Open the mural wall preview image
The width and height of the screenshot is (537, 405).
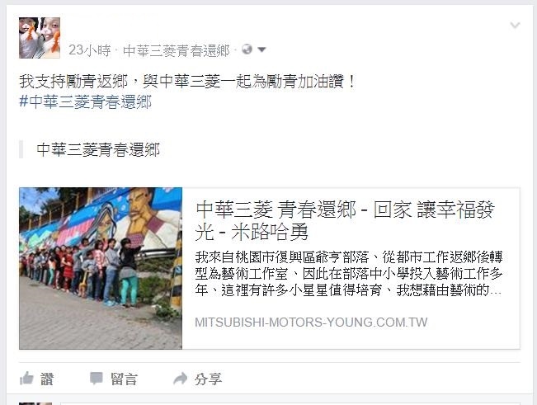pyautogui.click(x=101, y=268)
